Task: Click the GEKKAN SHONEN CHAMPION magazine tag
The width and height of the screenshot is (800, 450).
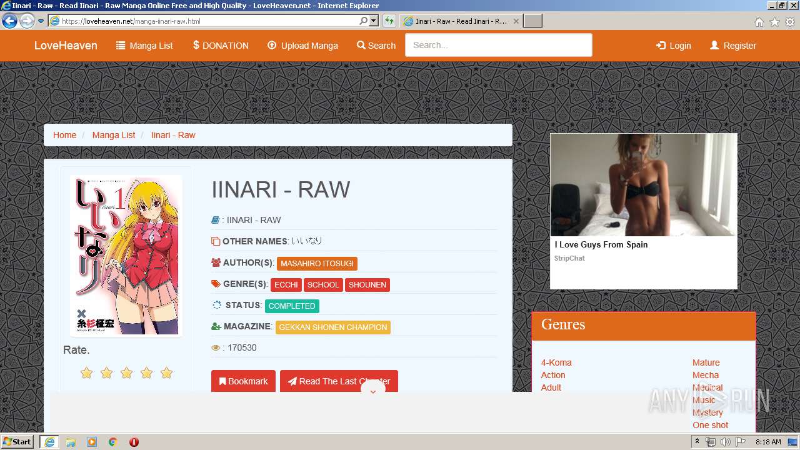Action: click(x=333, y=327)
